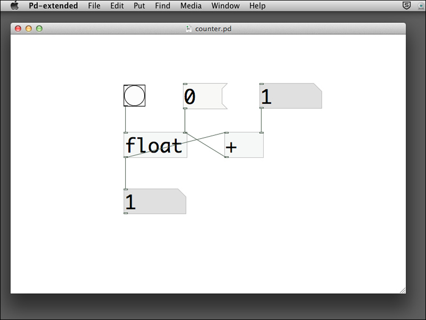Click the bottom number box showing 1
Screen dimensions: 426x320
154,201
